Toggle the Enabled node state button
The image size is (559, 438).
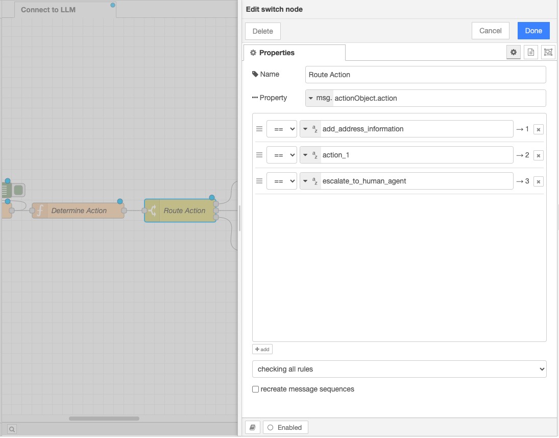(285, 427)
